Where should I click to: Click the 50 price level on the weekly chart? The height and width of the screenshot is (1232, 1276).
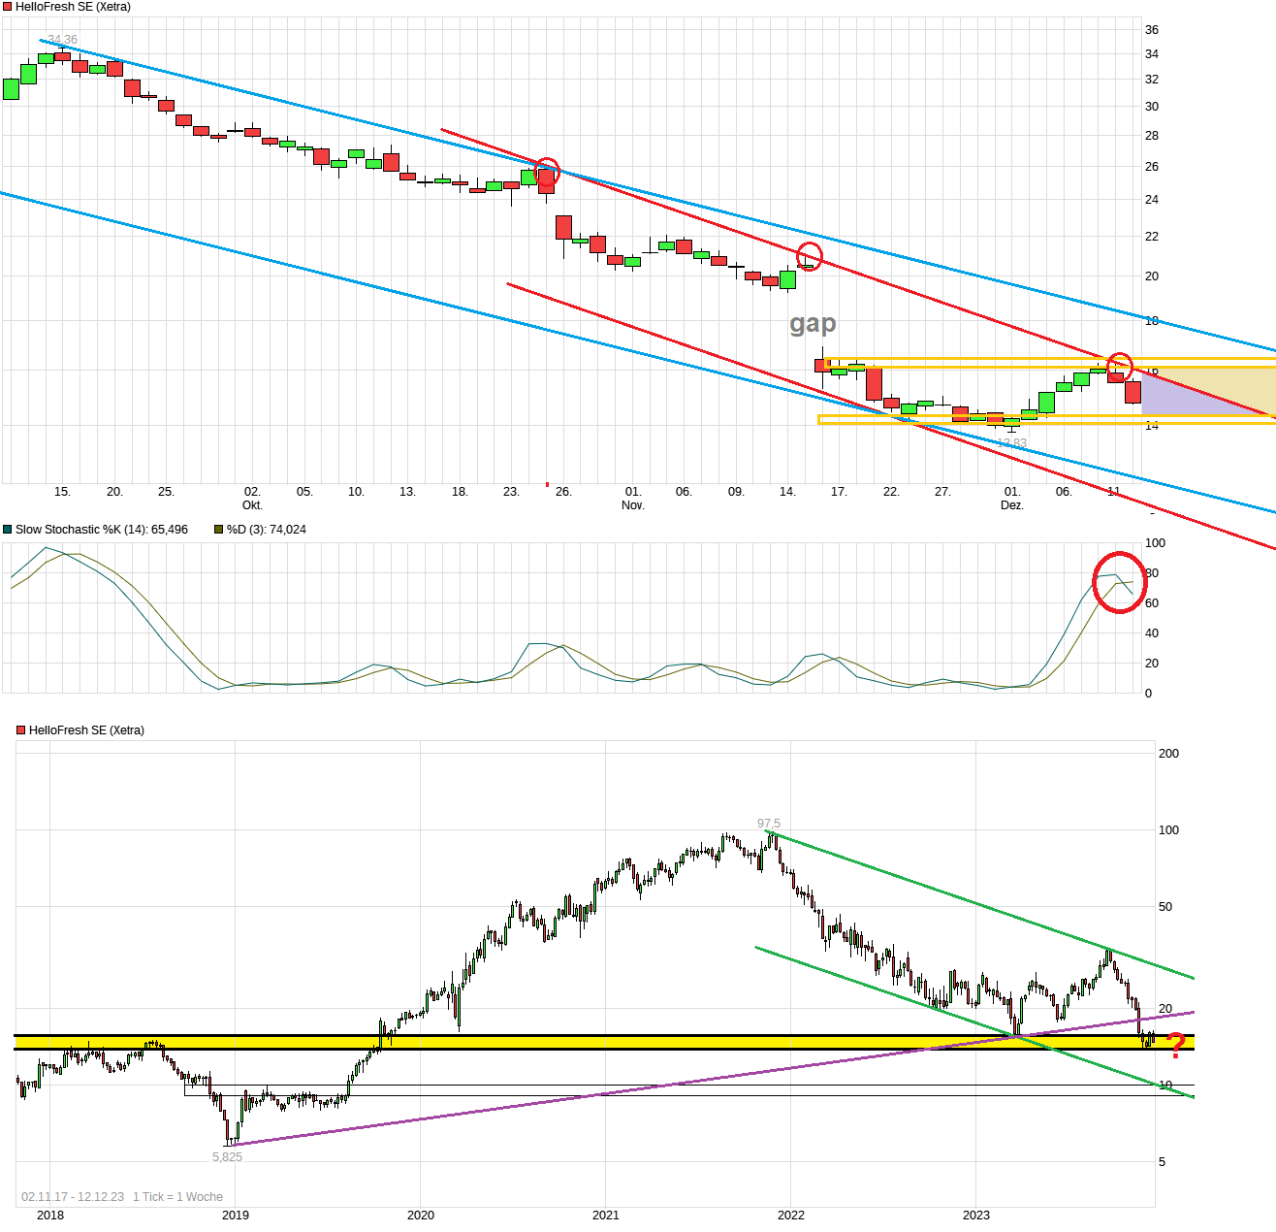[1165, 907]
